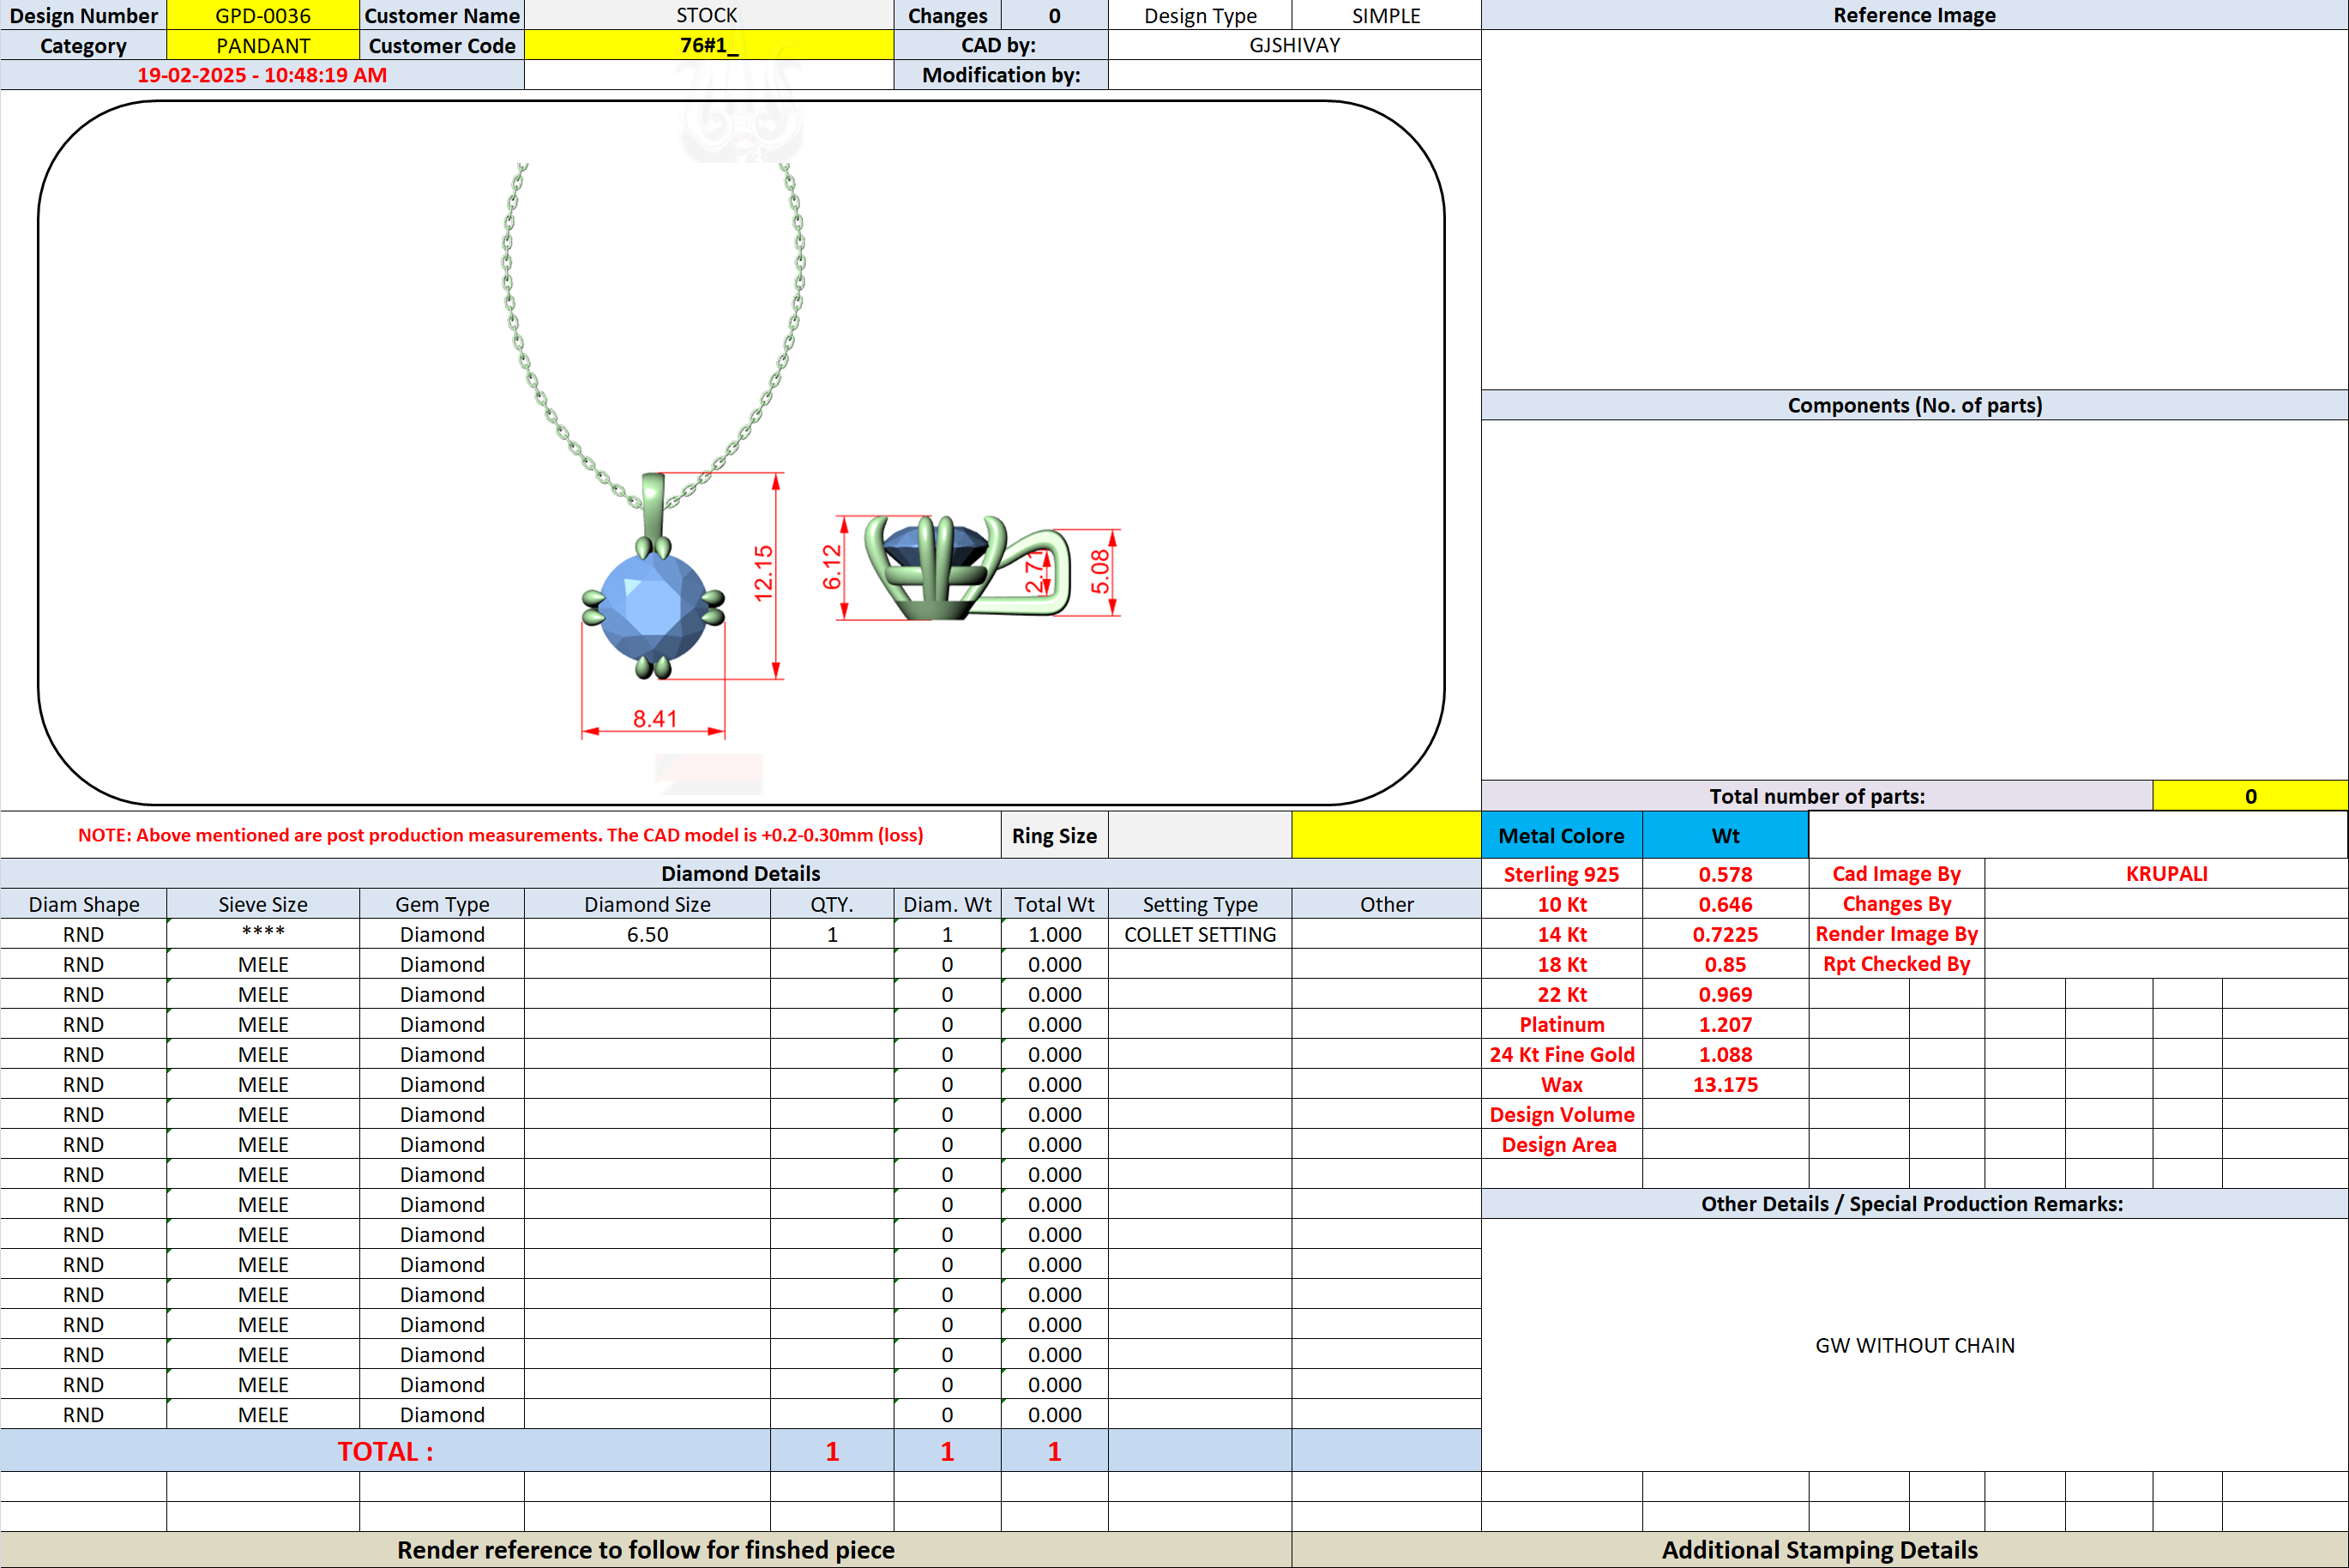Click the yellow total number of parts value

tap(2250, 796)
